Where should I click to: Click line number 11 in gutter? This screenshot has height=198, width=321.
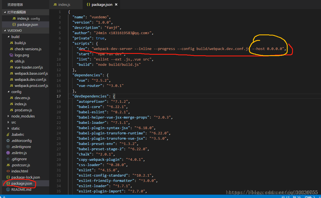tap(59, 65)
